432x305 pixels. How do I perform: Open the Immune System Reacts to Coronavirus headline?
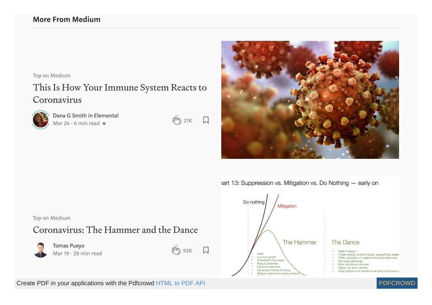(120, 94)
